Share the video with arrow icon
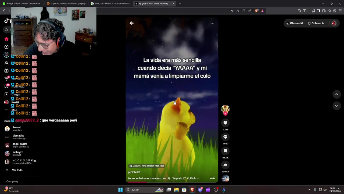The width and height of the screenshot is (344, 194). 225,165
